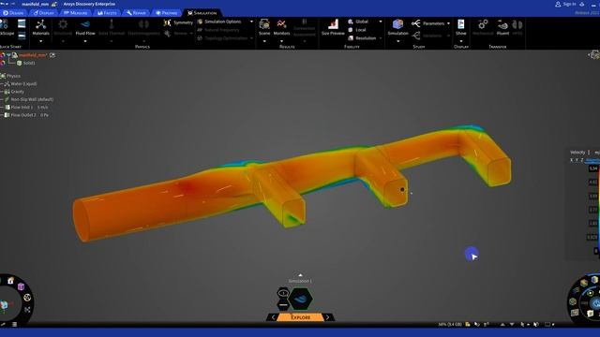
Task: Open the Design ribbon tab
Action: pos(13,13)
